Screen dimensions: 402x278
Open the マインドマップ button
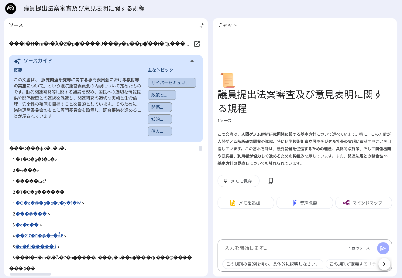(364, 203)
